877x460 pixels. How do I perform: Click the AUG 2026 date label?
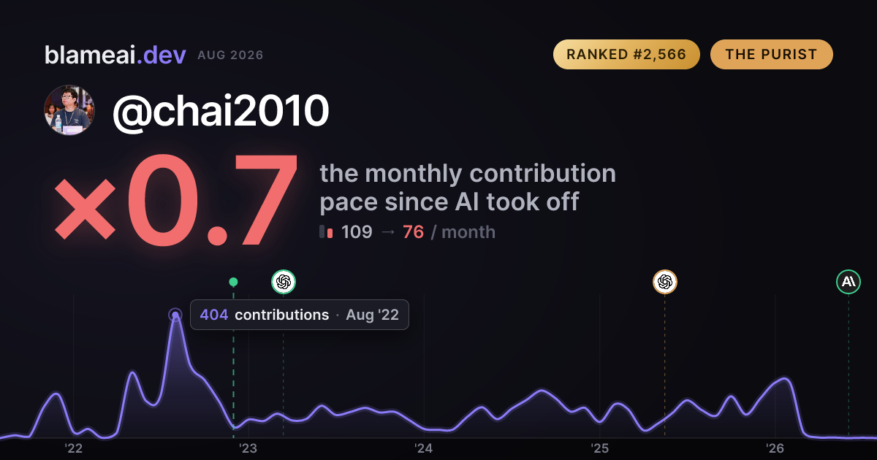[x=230, y=55]
